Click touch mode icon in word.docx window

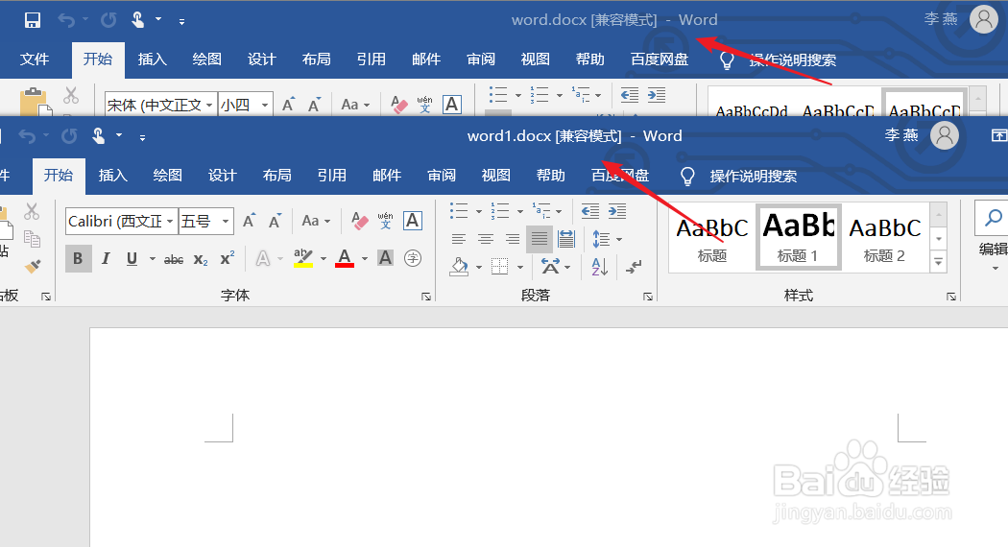[137, 20]
